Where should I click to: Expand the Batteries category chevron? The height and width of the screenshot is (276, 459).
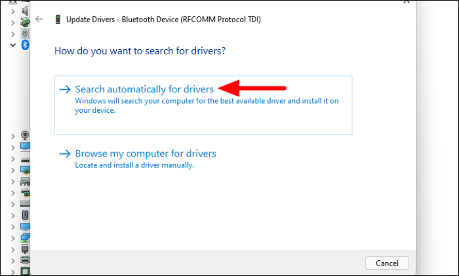(12, 22)
